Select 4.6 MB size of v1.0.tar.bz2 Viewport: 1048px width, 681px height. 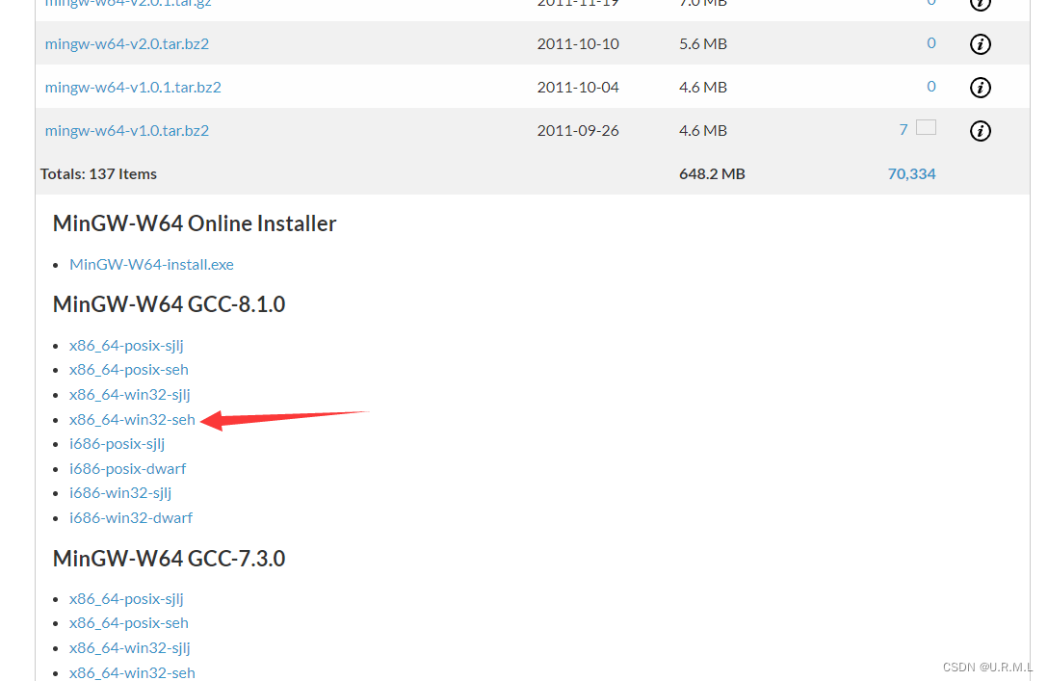(x=703, y=130)
